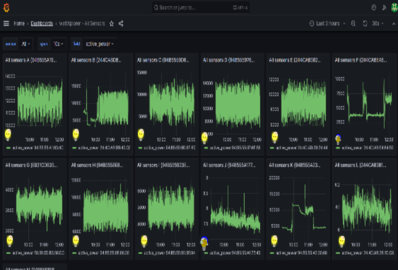This screenshot has width=398, height=270.
Task: Open the Last 3 hours time picker
Action: [328, 23]
